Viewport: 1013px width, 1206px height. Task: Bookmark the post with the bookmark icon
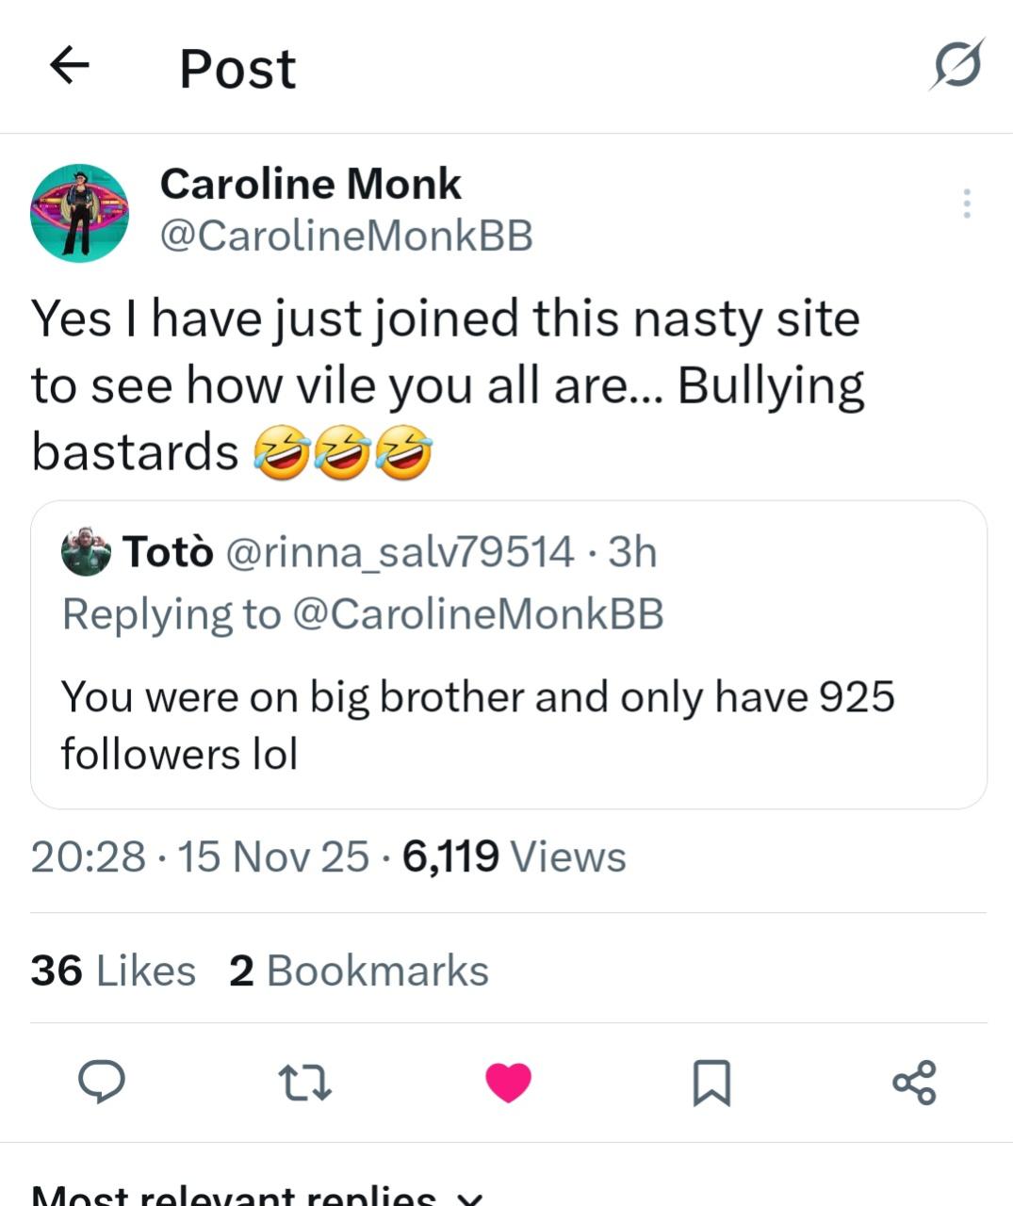pos(711,1083)
